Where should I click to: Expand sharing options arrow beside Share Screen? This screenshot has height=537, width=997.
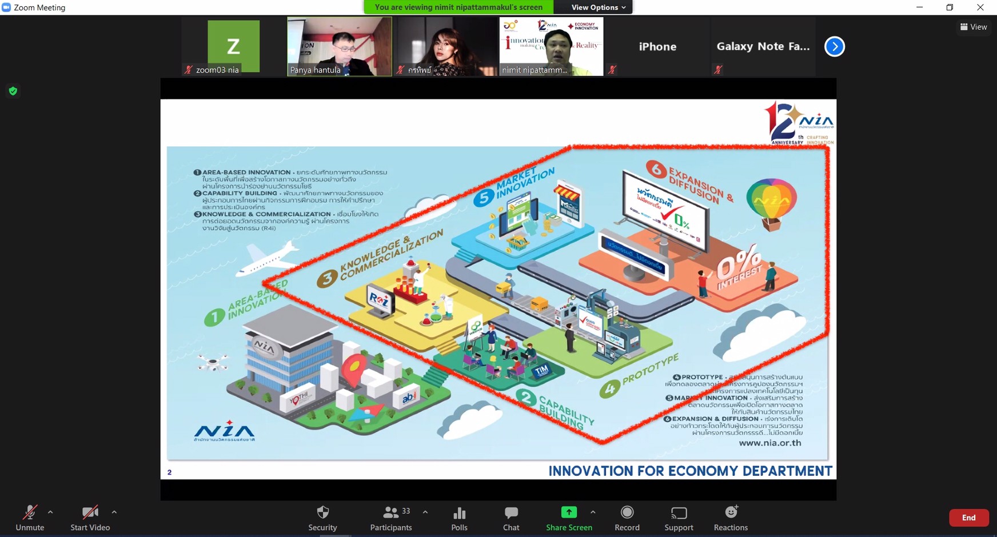(593, 512)
